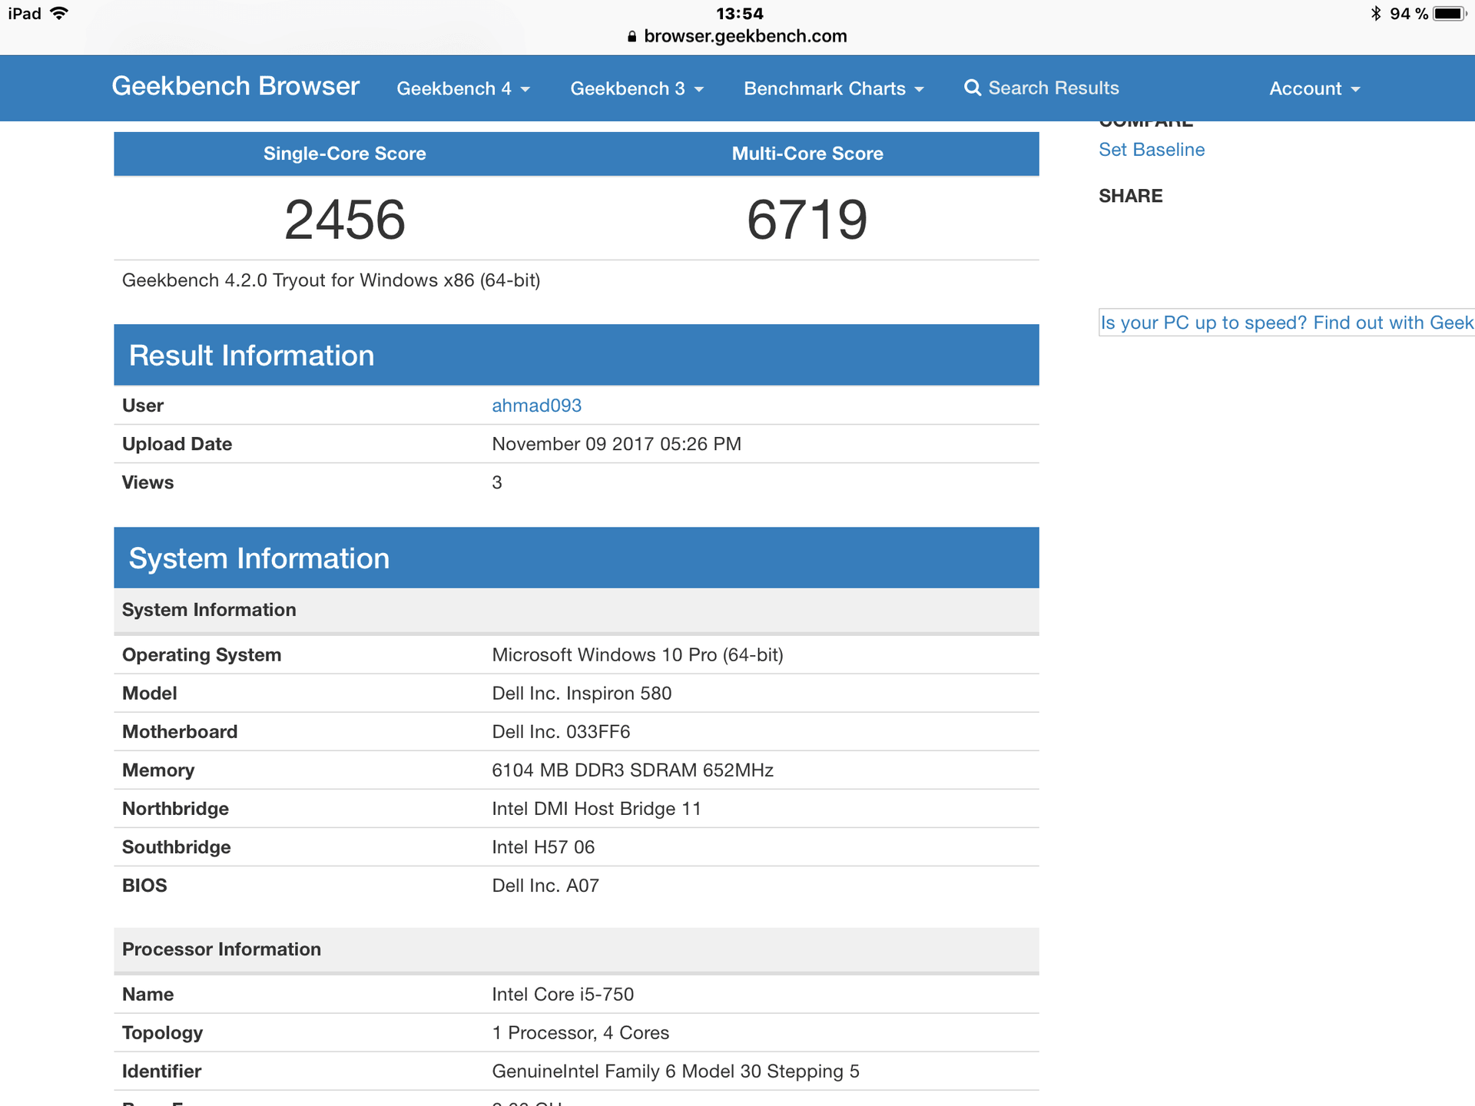The height and width of the screenshot is (1106, 1475).
Task: Select the Geekbench 4.2.0 Tryout version text
Action: 331,280
